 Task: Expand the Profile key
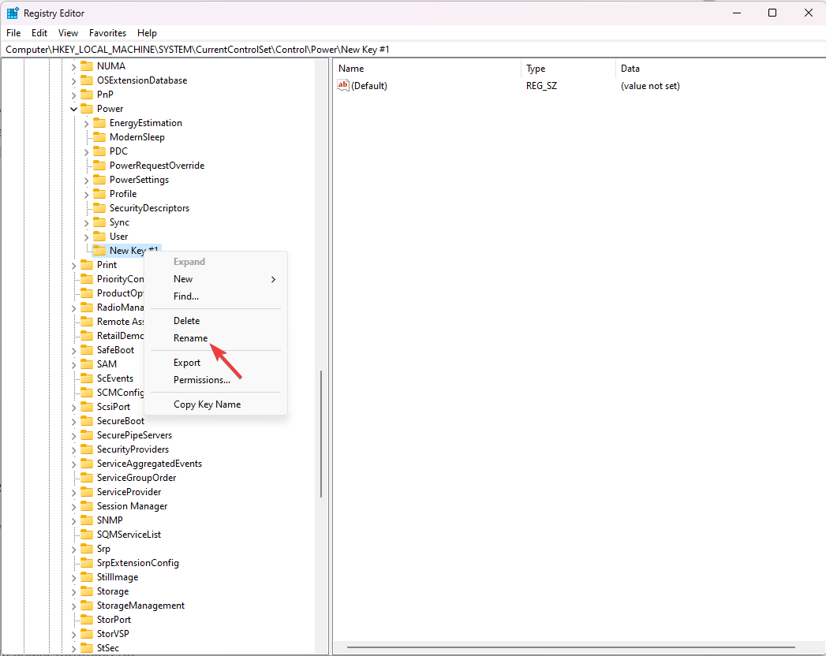[x=86, y=194]
